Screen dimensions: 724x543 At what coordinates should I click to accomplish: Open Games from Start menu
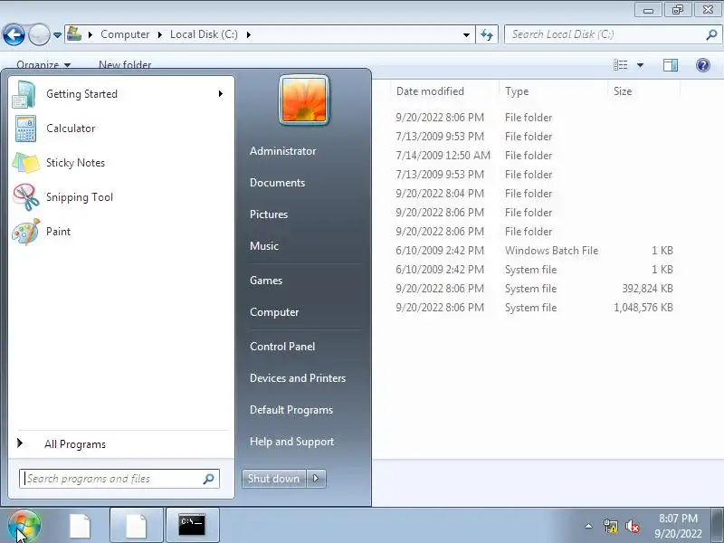click(x=265, y=281)
